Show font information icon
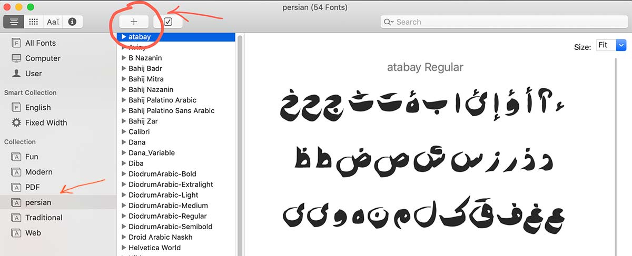This screenshot has height=256, width=632. click(x=73, y=22)
